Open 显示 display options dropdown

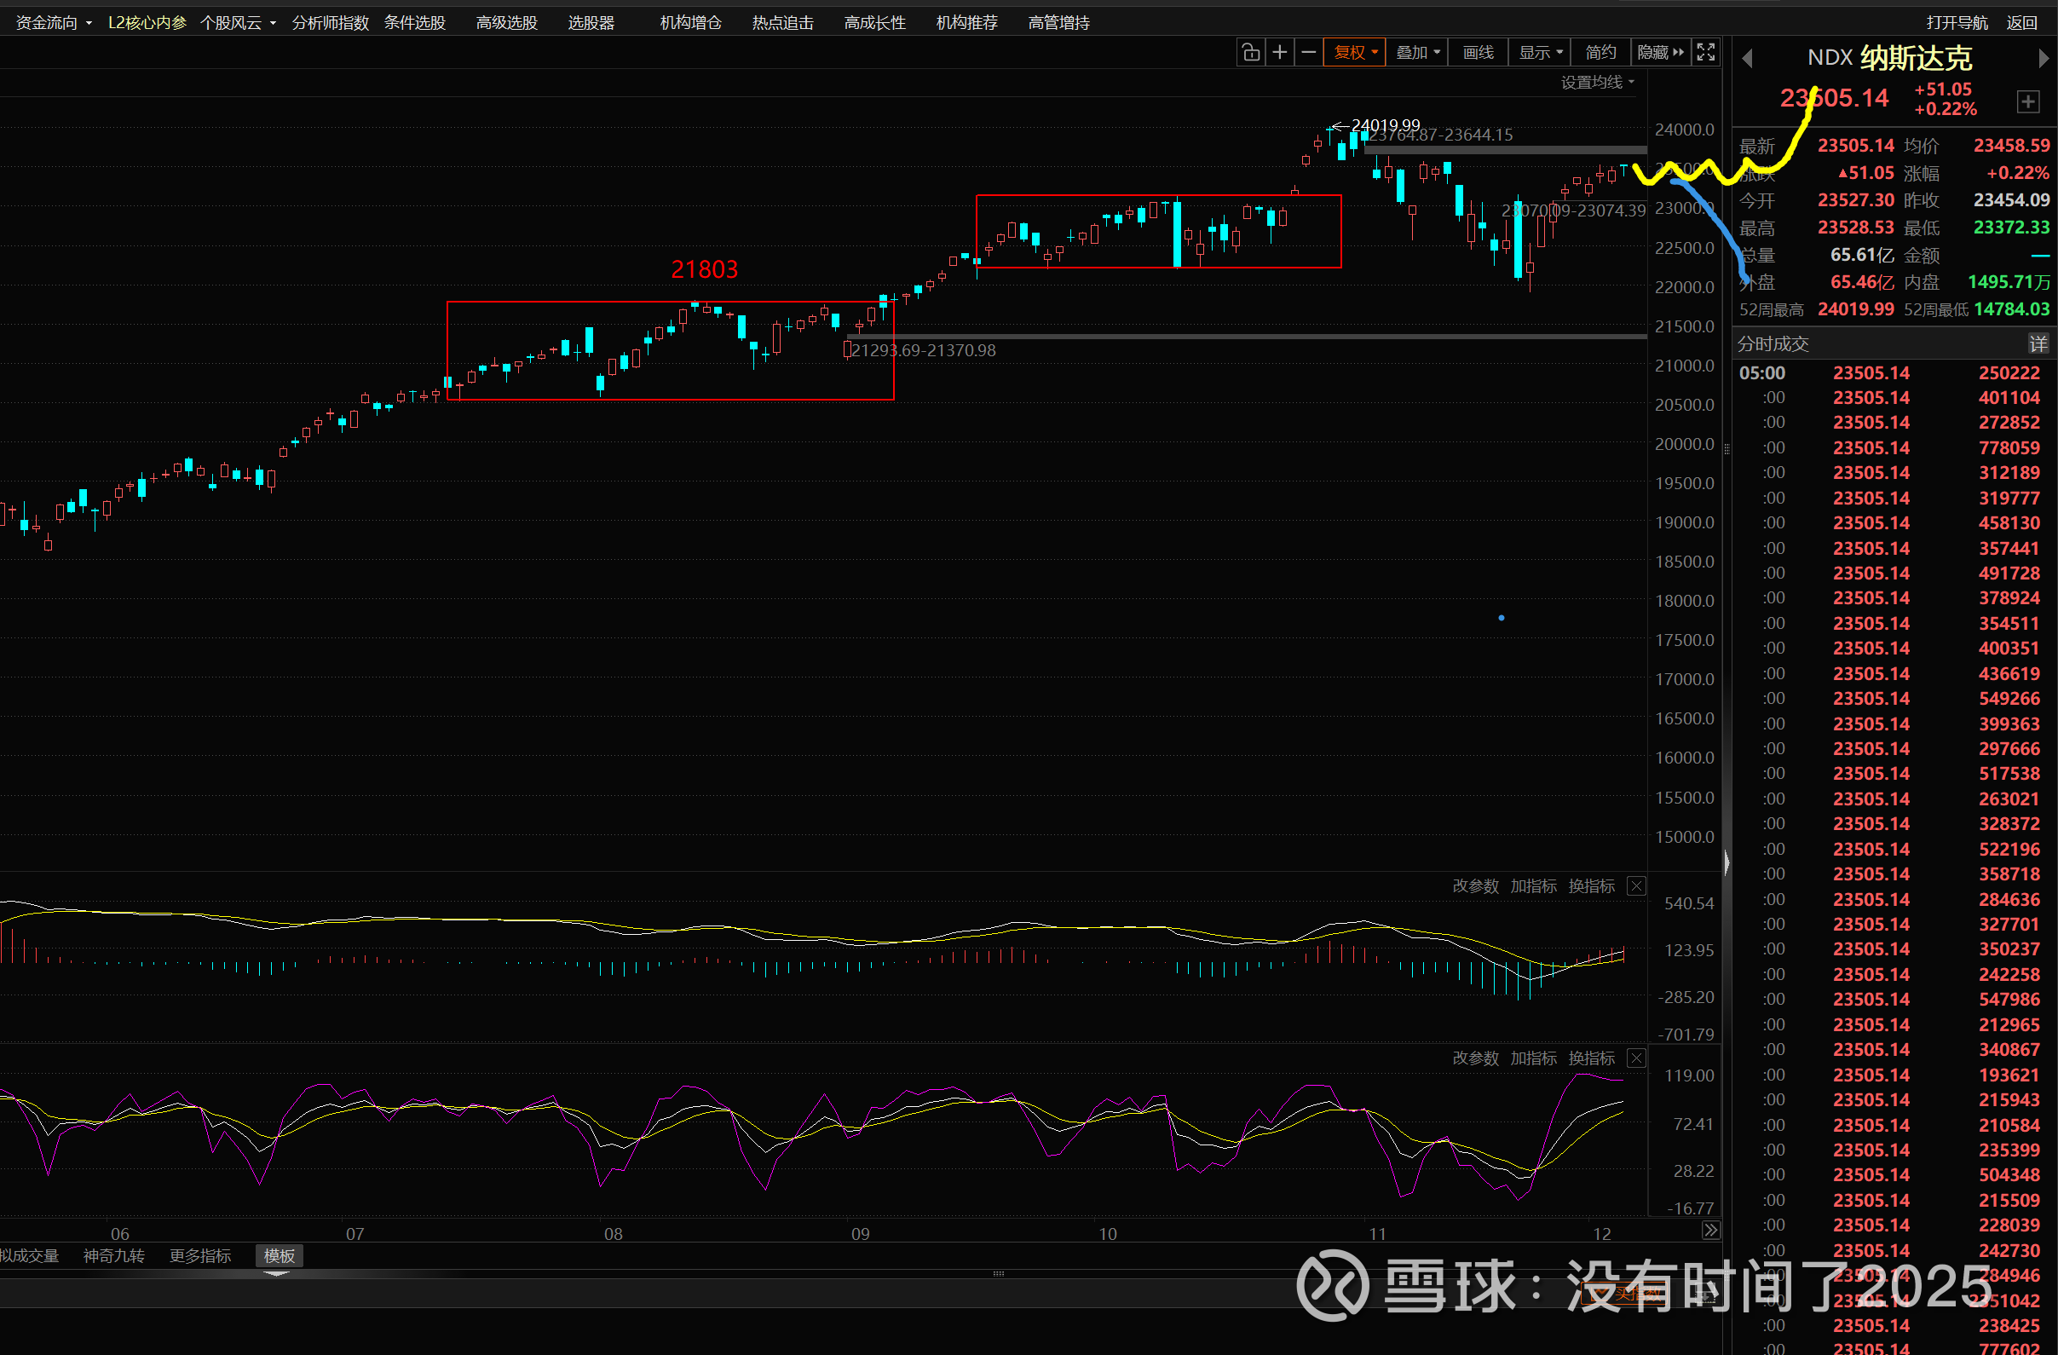[1540, 53]
